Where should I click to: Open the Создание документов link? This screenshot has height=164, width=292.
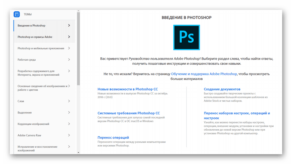point(222,89)
